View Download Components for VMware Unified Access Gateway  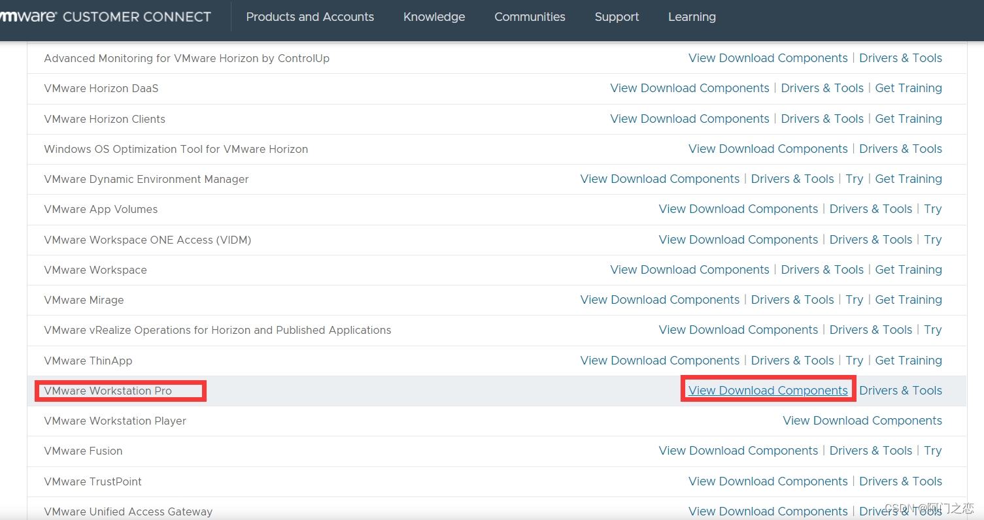pyautogui.click(x=768, y=512)
